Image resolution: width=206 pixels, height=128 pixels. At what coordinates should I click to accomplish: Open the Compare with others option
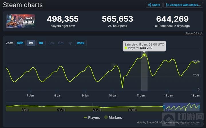183,5
